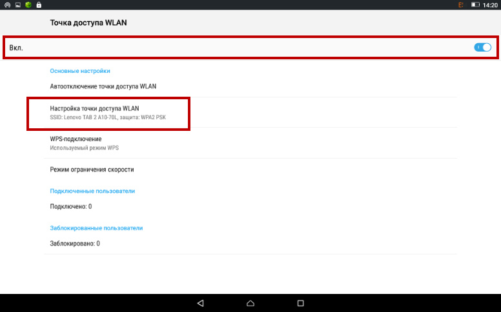Image resolution: width=501 pixels, height=312 pixels.
Task: Tap the lock icon in the status bar
Action: 39,5
